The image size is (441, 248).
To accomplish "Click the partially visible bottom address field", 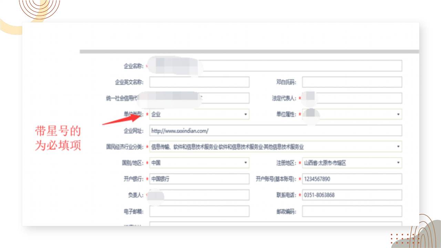I will pos(276,224).
